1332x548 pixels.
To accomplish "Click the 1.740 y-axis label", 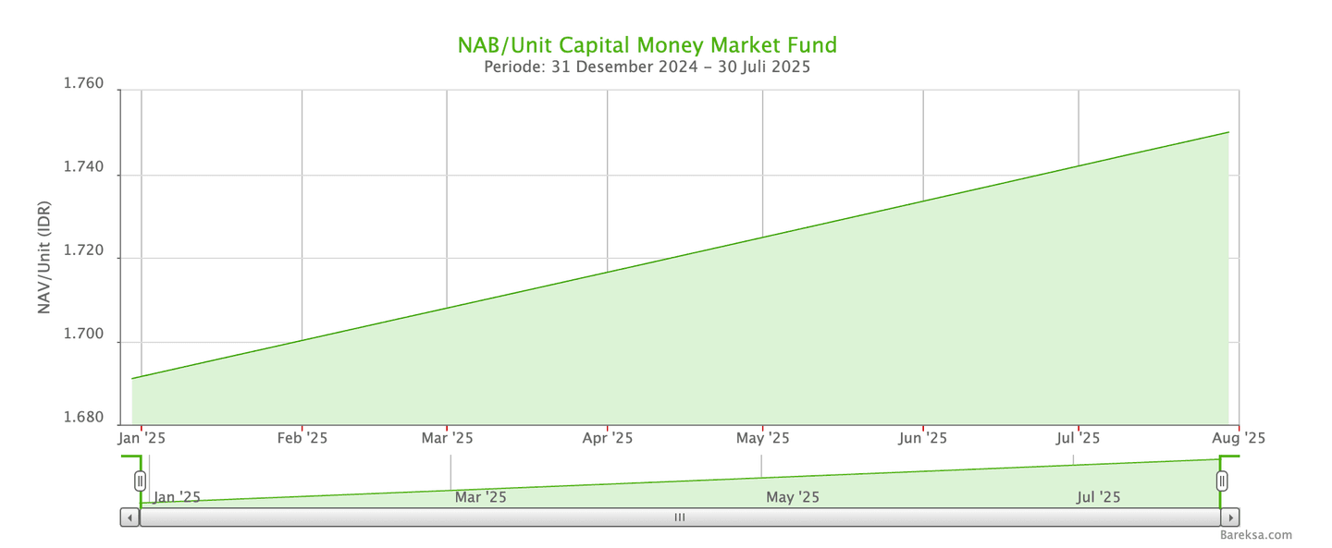I will click(x=83, y=175).
